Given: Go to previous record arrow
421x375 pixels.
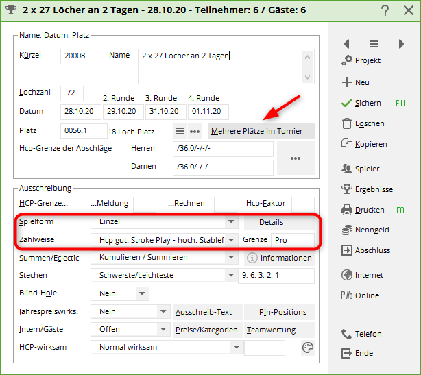Looking at the screenshot, I should (x=346, y=44).
